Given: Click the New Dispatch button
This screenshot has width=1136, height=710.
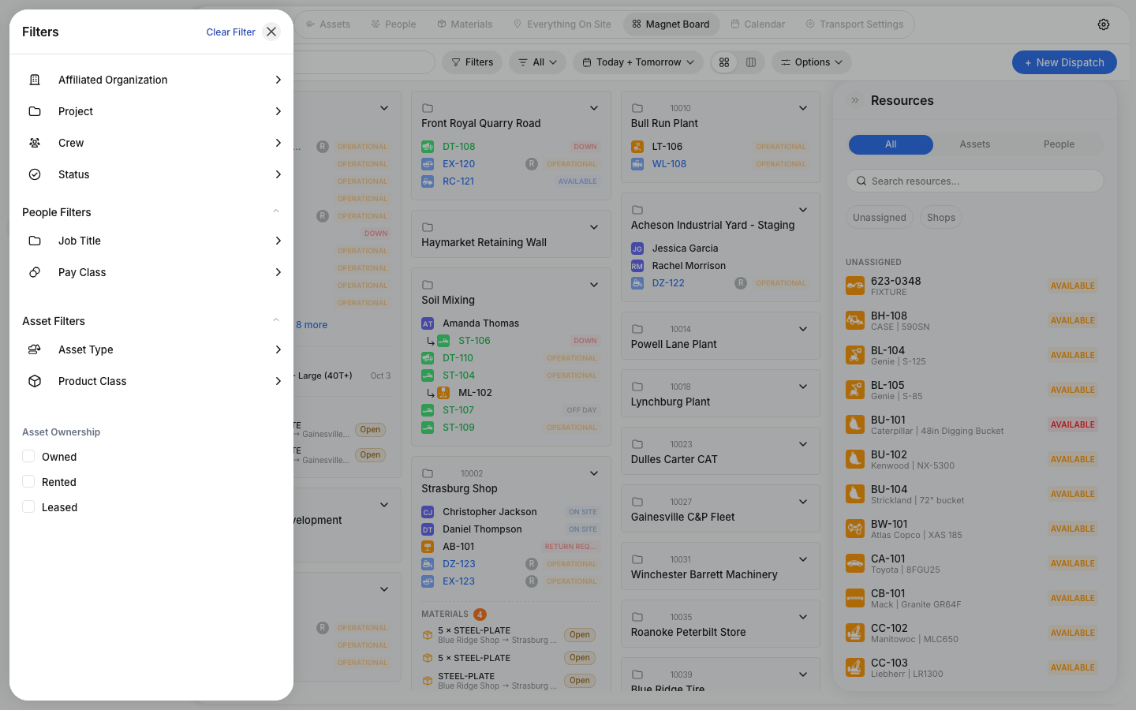Looking at the screenshot, I should (1064, 62).
